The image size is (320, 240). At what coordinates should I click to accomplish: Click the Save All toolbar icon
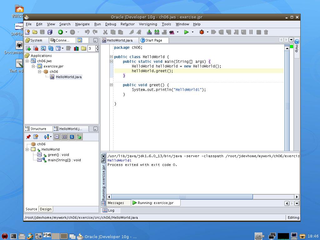(50, 32)
